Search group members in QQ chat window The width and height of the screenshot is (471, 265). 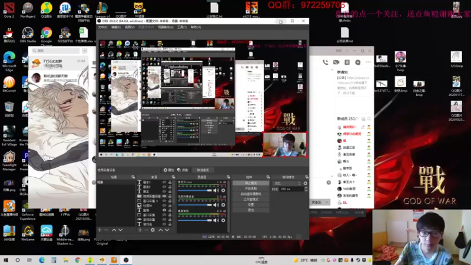369,119
